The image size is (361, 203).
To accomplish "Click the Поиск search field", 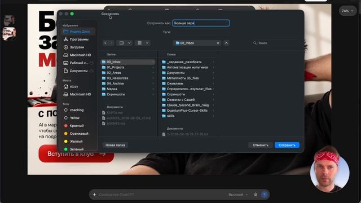I will coord(275,43).
